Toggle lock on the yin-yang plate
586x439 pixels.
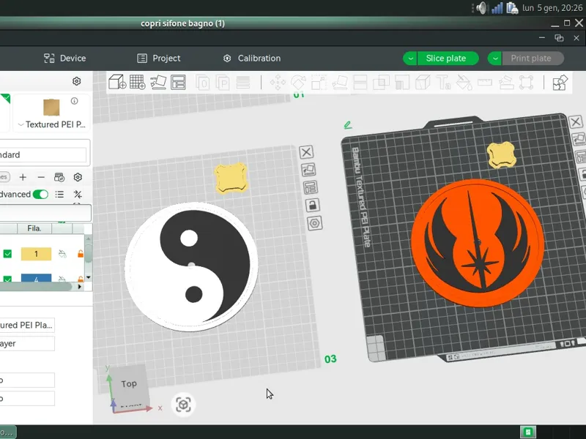click(x=313, y=205)
